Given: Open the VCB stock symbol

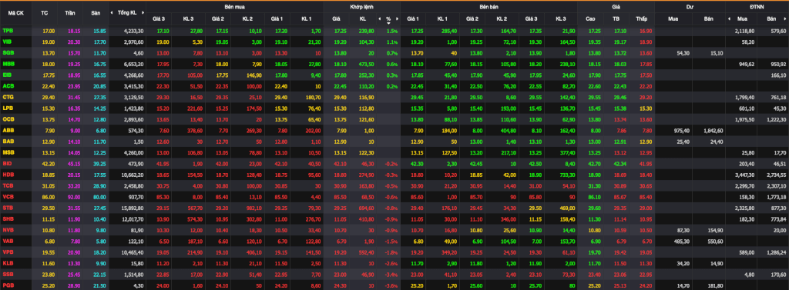Looking at the screenshot, I should pos(8,196).
